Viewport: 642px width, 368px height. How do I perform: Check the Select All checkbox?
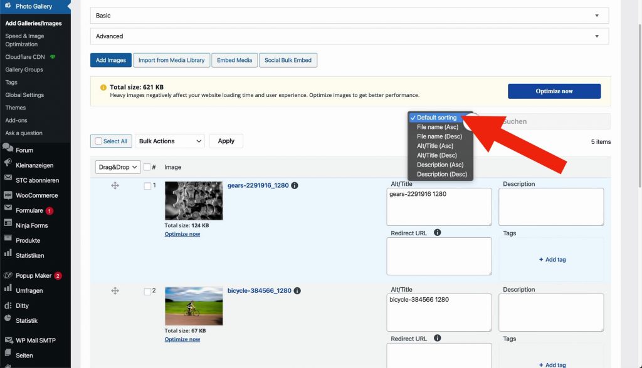(x=98, y=141)
